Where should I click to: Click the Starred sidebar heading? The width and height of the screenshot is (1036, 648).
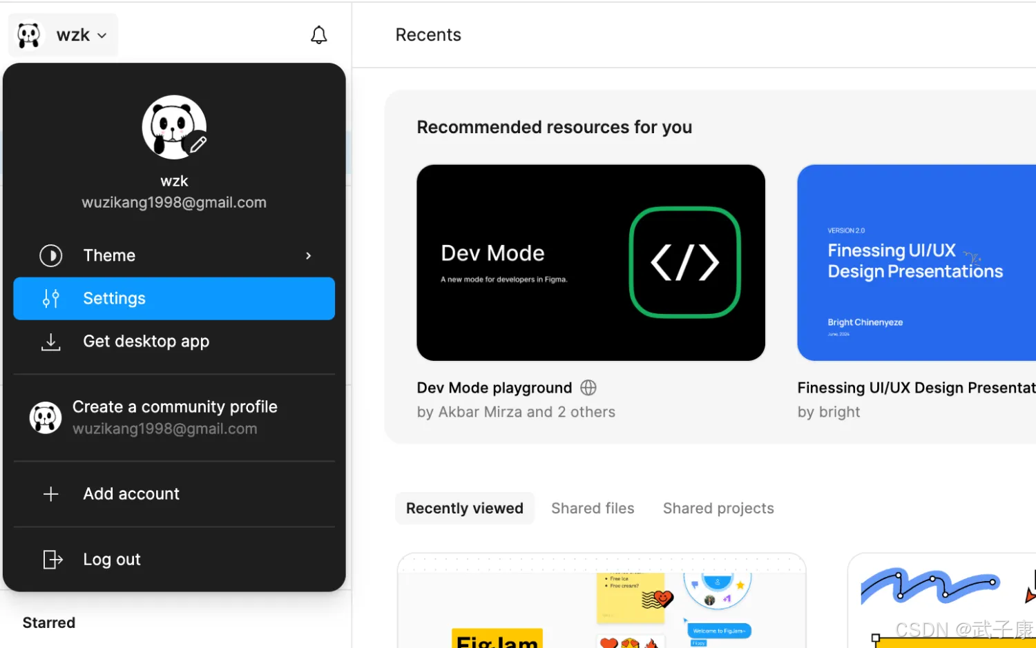[x=49, y=622]
